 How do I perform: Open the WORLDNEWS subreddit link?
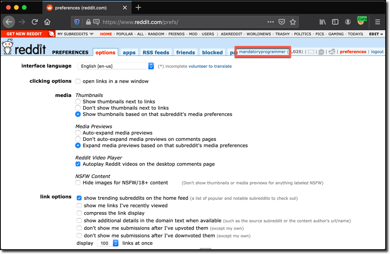click(x=259, y=34)
